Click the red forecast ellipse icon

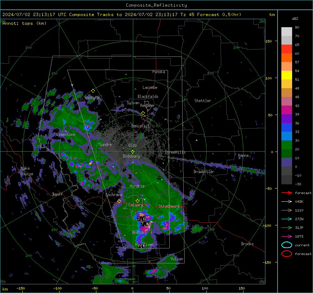point(287,254)
